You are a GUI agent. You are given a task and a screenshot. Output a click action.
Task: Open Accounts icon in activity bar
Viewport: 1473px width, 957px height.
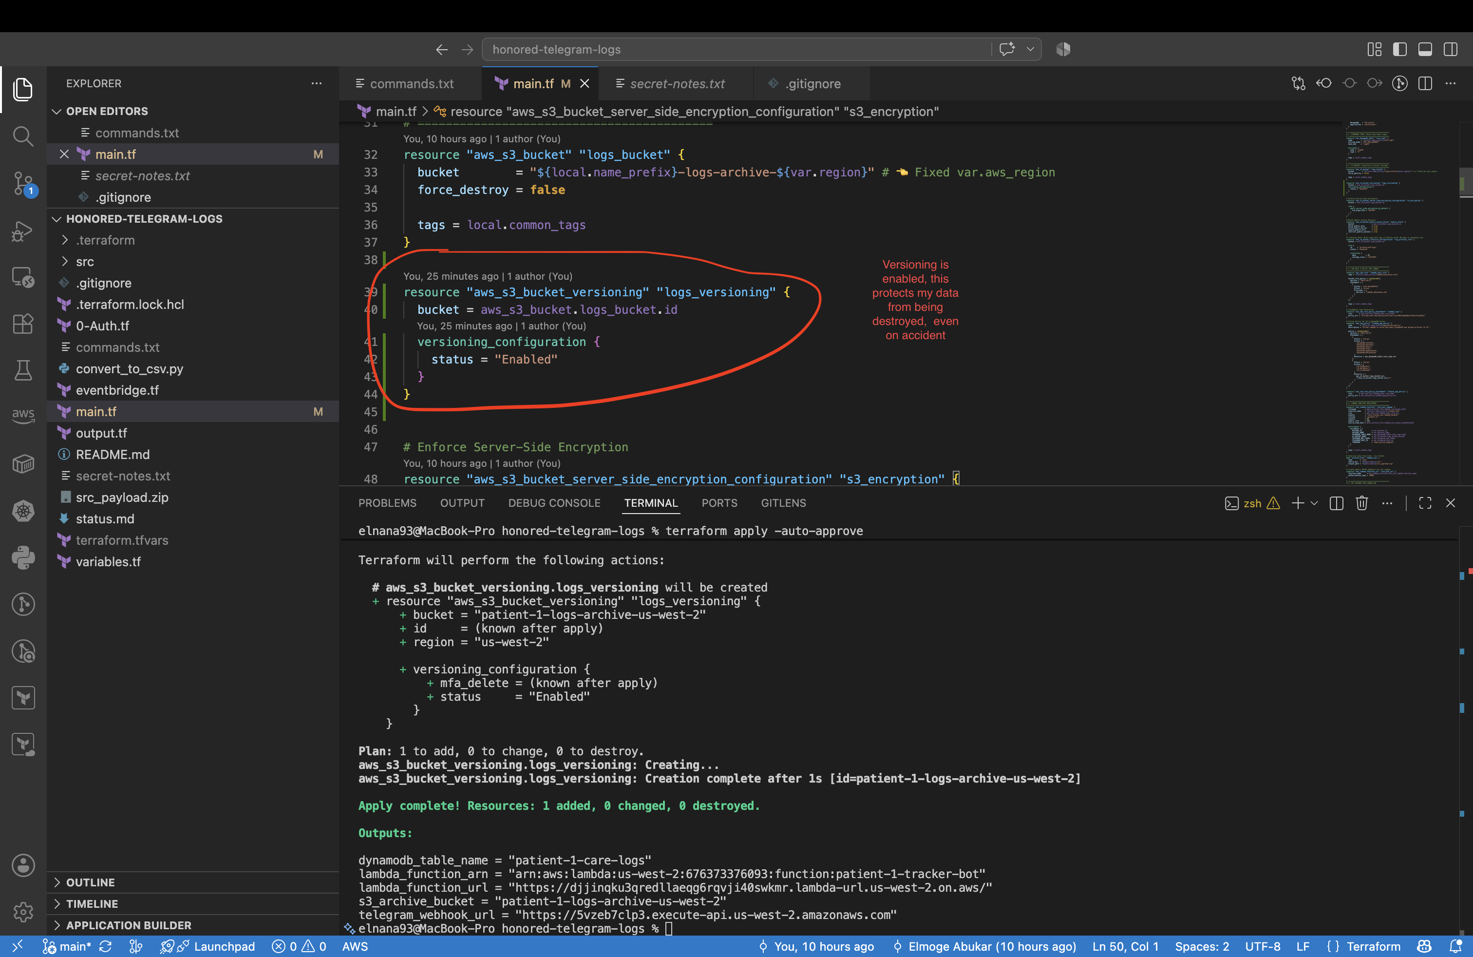click(23, 865)
